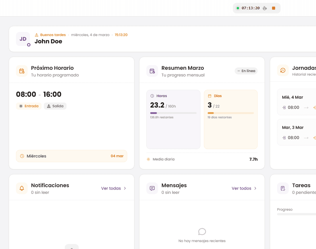This screenshot has width=316, height=249.
Task: Open the Mié, 4 Mar workday entry
Action: tap(296, 102)
